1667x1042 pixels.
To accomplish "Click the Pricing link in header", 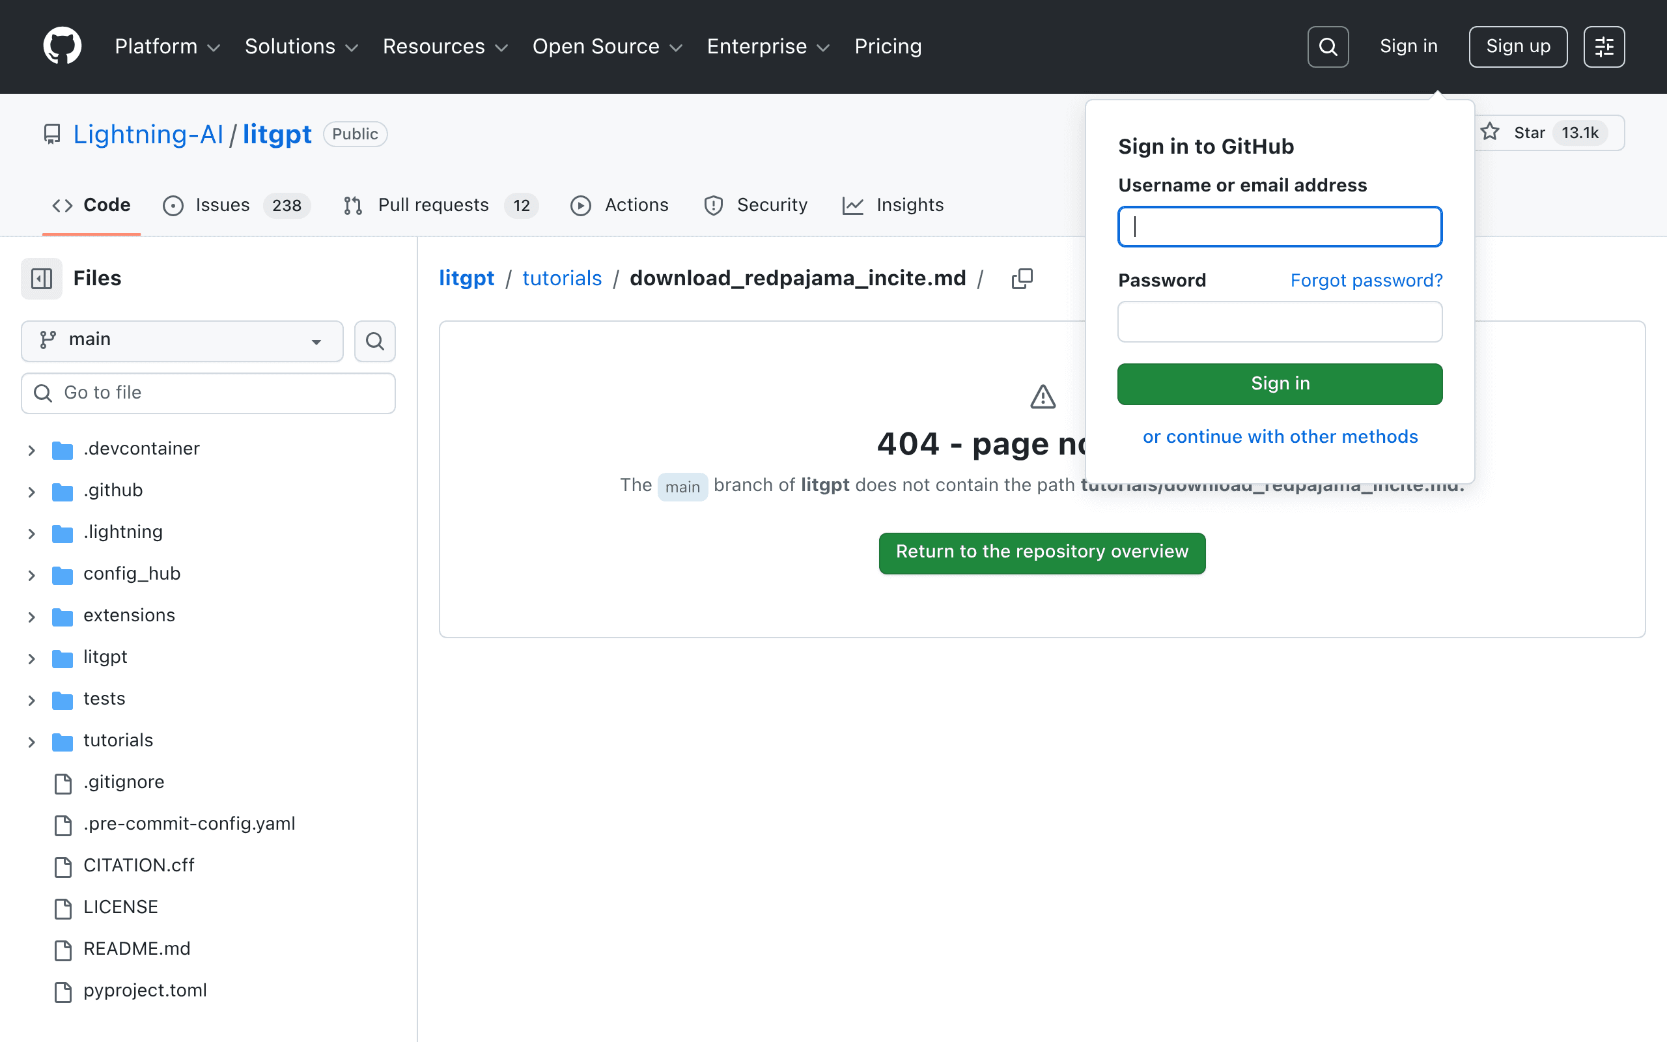I will pyautogui.click(x=888, y=46).
